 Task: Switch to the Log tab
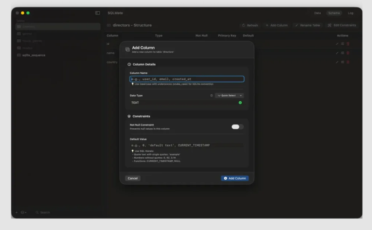(x=351, y=13)
